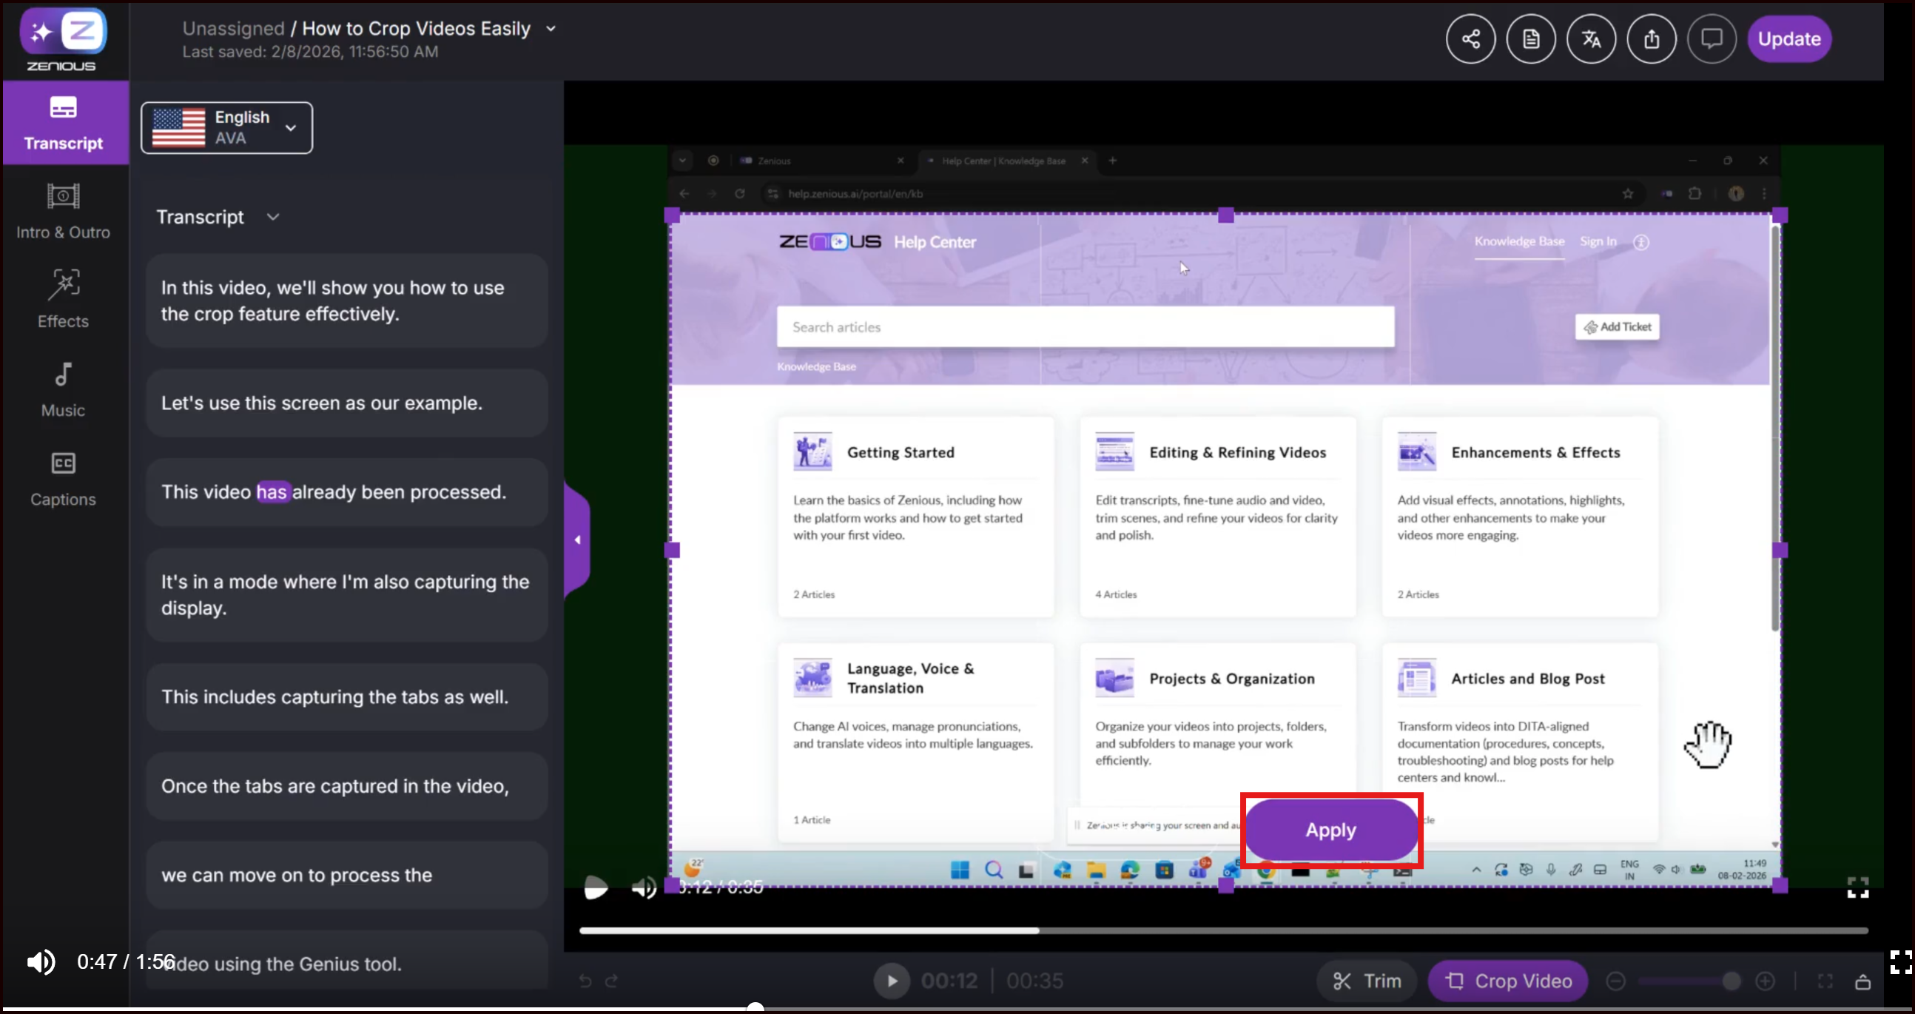Click the share icon in top bar
Viewport: 1915px width, 1014px height.
point(1470,38)
